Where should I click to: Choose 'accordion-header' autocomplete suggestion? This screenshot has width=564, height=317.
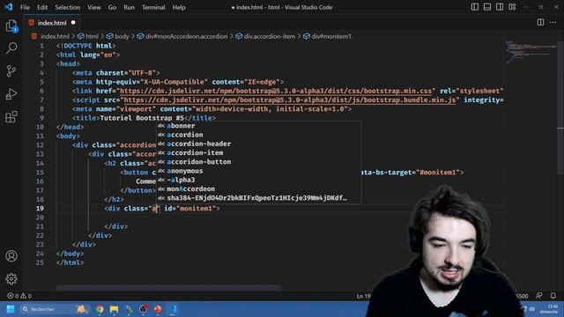point(258,144)
